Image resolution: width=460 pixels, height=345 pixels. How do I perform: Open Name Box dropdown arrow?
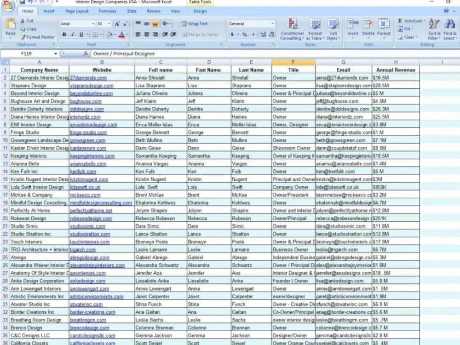pos(56,54)
